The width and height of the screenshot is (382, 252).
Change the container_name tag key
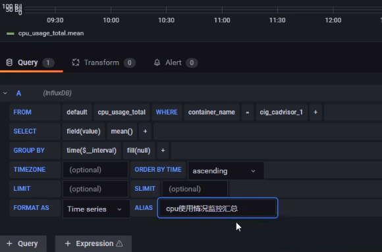click(x=211, y=112)
